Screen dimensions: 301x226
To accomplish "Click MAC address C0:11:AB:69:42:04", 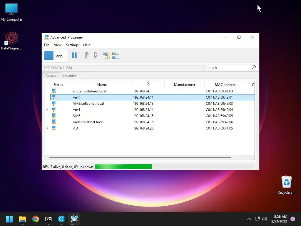I will tap(219, 109).
